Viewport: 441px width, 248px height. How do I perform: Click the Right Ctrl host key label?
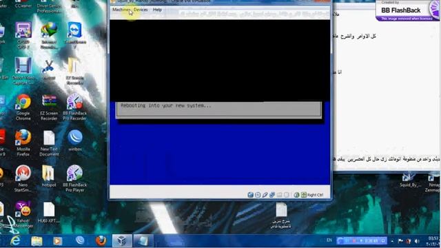[316, 195]
